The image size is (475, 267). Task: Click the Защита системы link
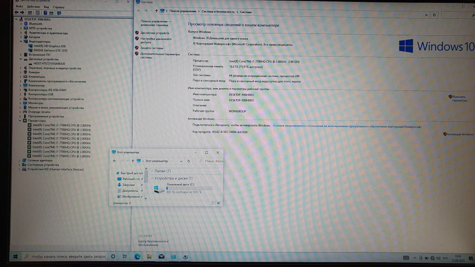152,48
